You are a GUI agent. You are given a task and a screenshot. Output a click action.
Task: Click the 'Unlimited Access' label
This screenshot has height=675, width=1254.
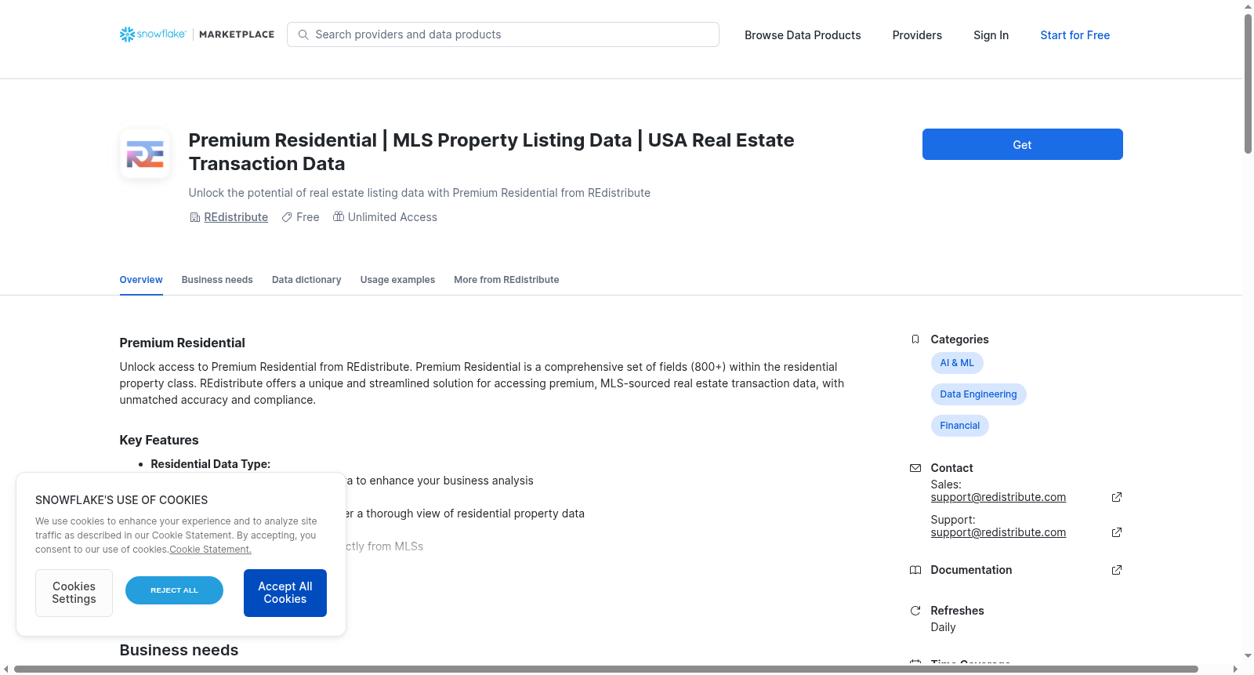393,217
